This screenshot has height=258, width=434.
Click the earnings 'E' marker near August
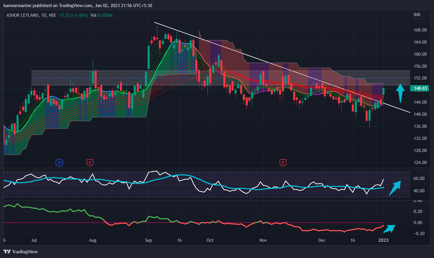tap(90, 163)
